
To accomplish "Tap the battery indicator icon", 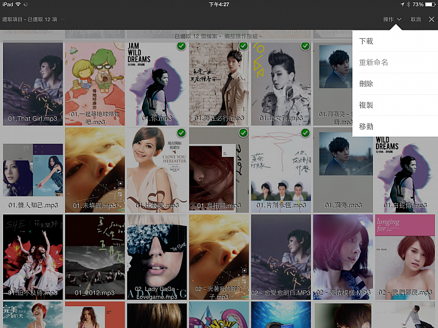I will coord(430,4).
